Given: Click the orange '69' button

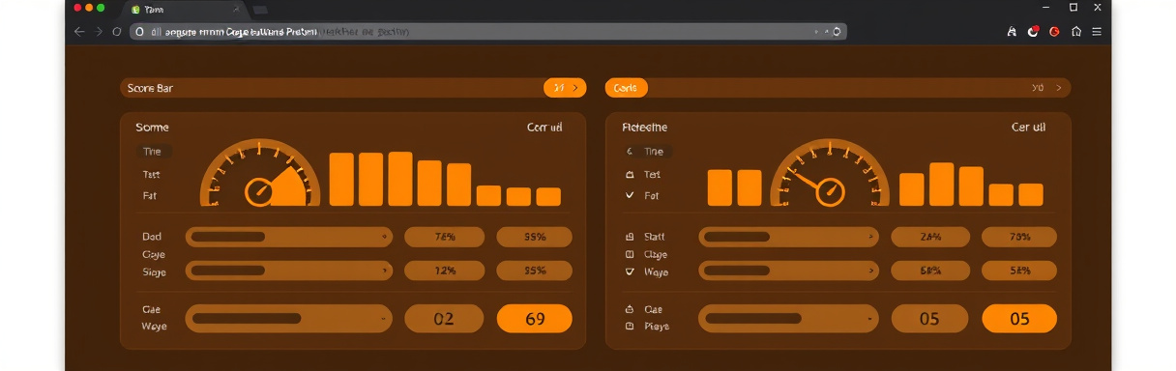Looking at the screenshot, I should pos(535,319).
